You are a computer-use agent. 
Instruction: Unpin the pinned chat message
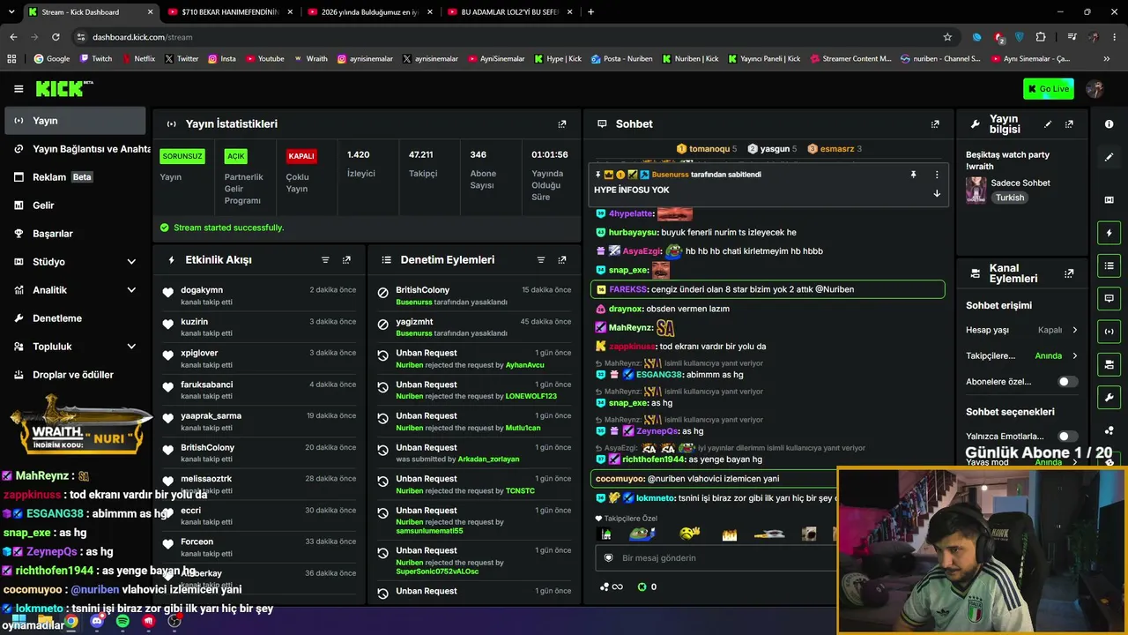pos(913,175)
